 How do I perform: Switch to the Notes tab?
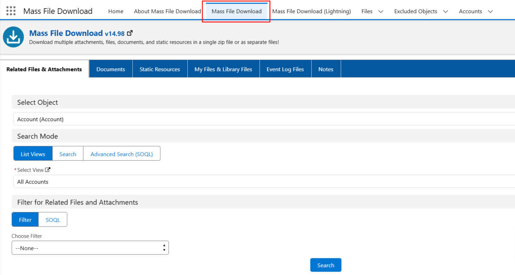[326, 69]
